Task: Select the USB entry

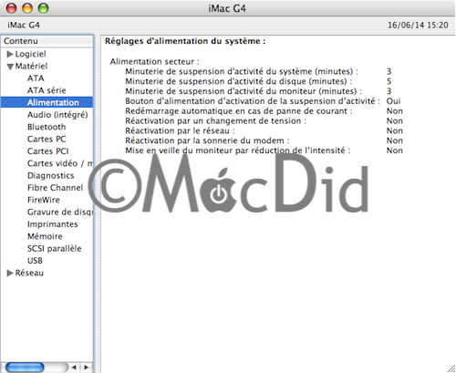Action: click(x=35, y=261)
